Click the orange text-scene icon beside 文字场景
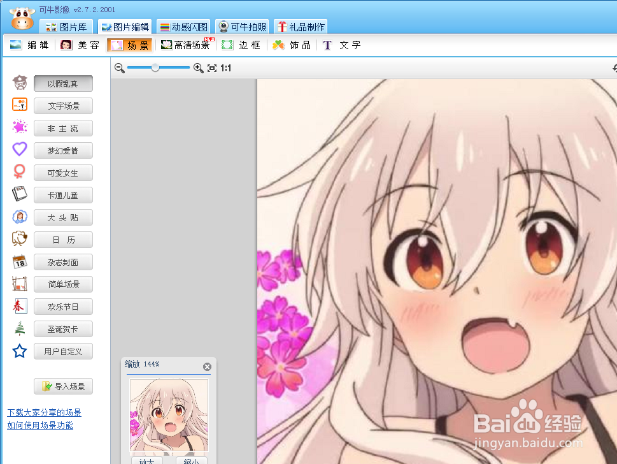Screen dimensions: 617x464 (20, 105)
